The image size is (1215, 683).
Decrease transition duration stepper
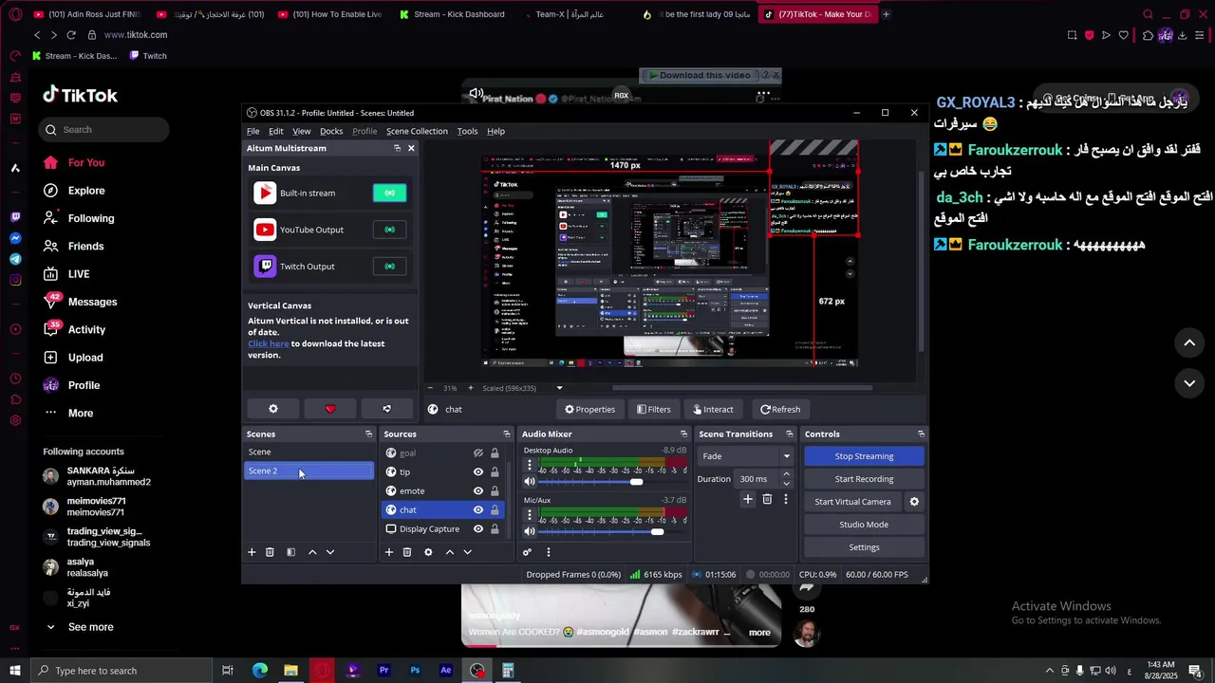pos(786,484)
